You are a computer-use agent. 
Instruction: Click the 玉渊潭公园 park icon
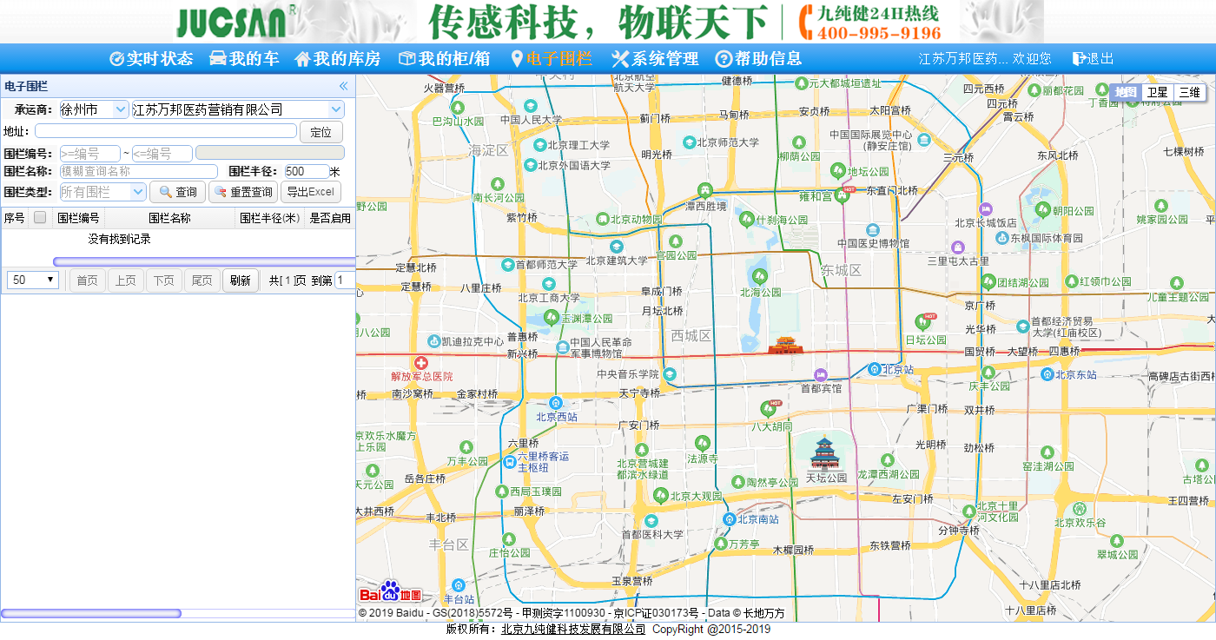click(551, 316)
